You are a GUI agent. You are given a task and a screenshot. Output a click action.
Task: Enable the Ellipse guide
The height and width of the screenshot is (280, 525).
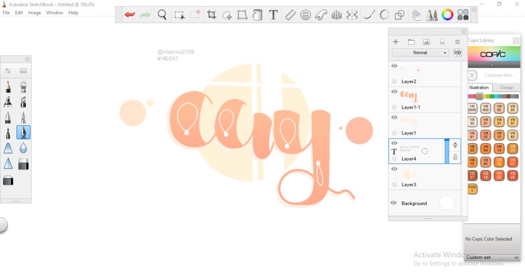pos(306,15)
